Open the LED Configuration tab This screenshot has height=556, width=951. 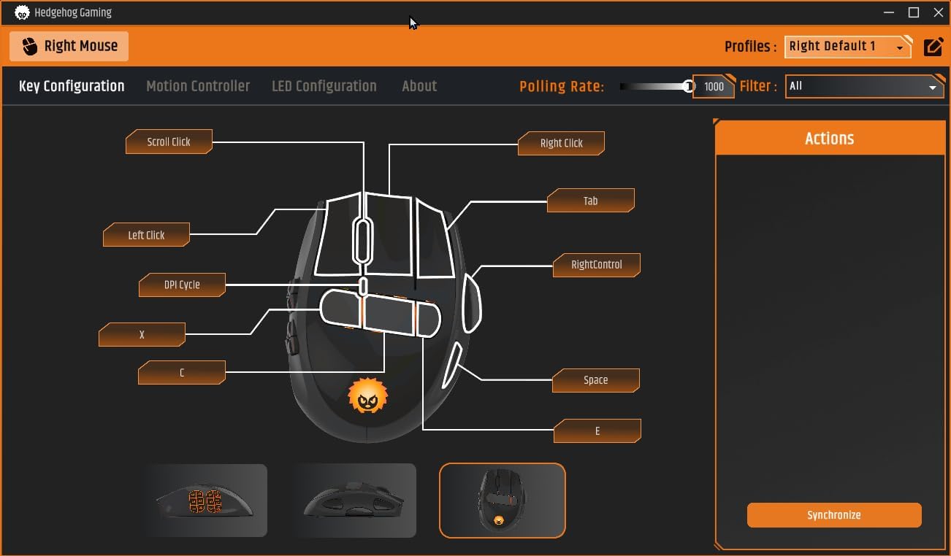[324, 86]
